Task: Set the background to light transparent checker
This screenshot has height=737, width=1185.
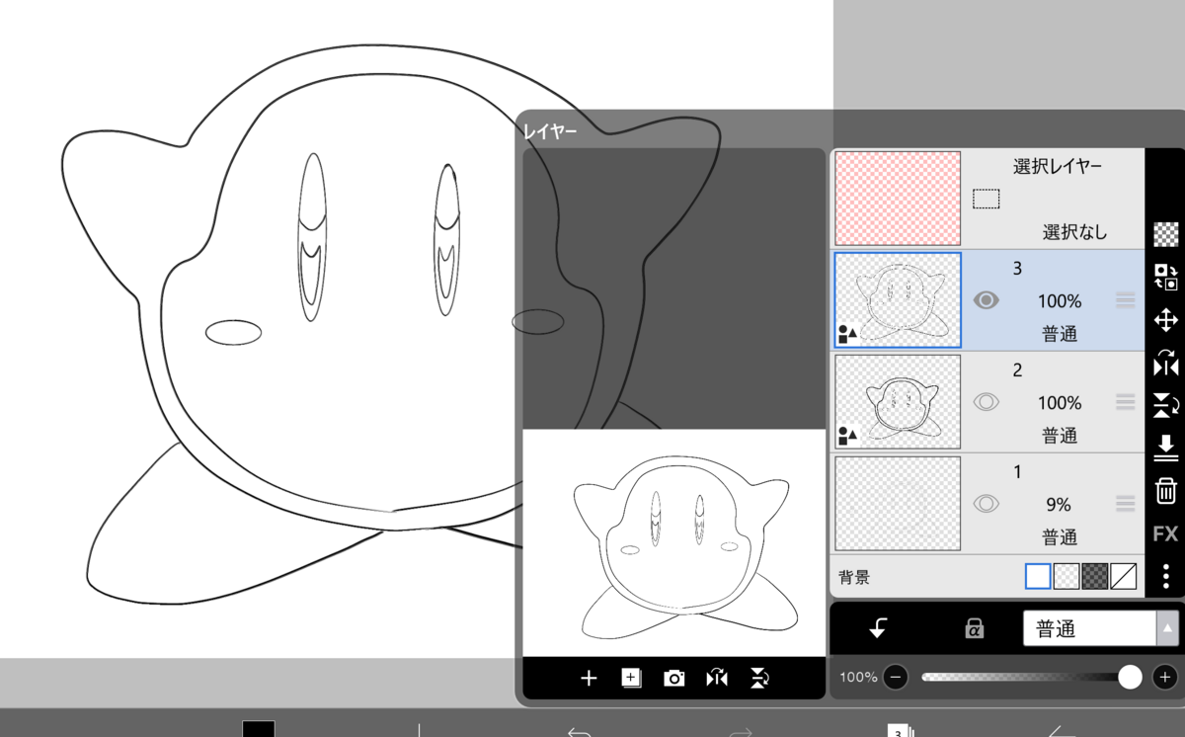Action: click(x=1066, y=576)
